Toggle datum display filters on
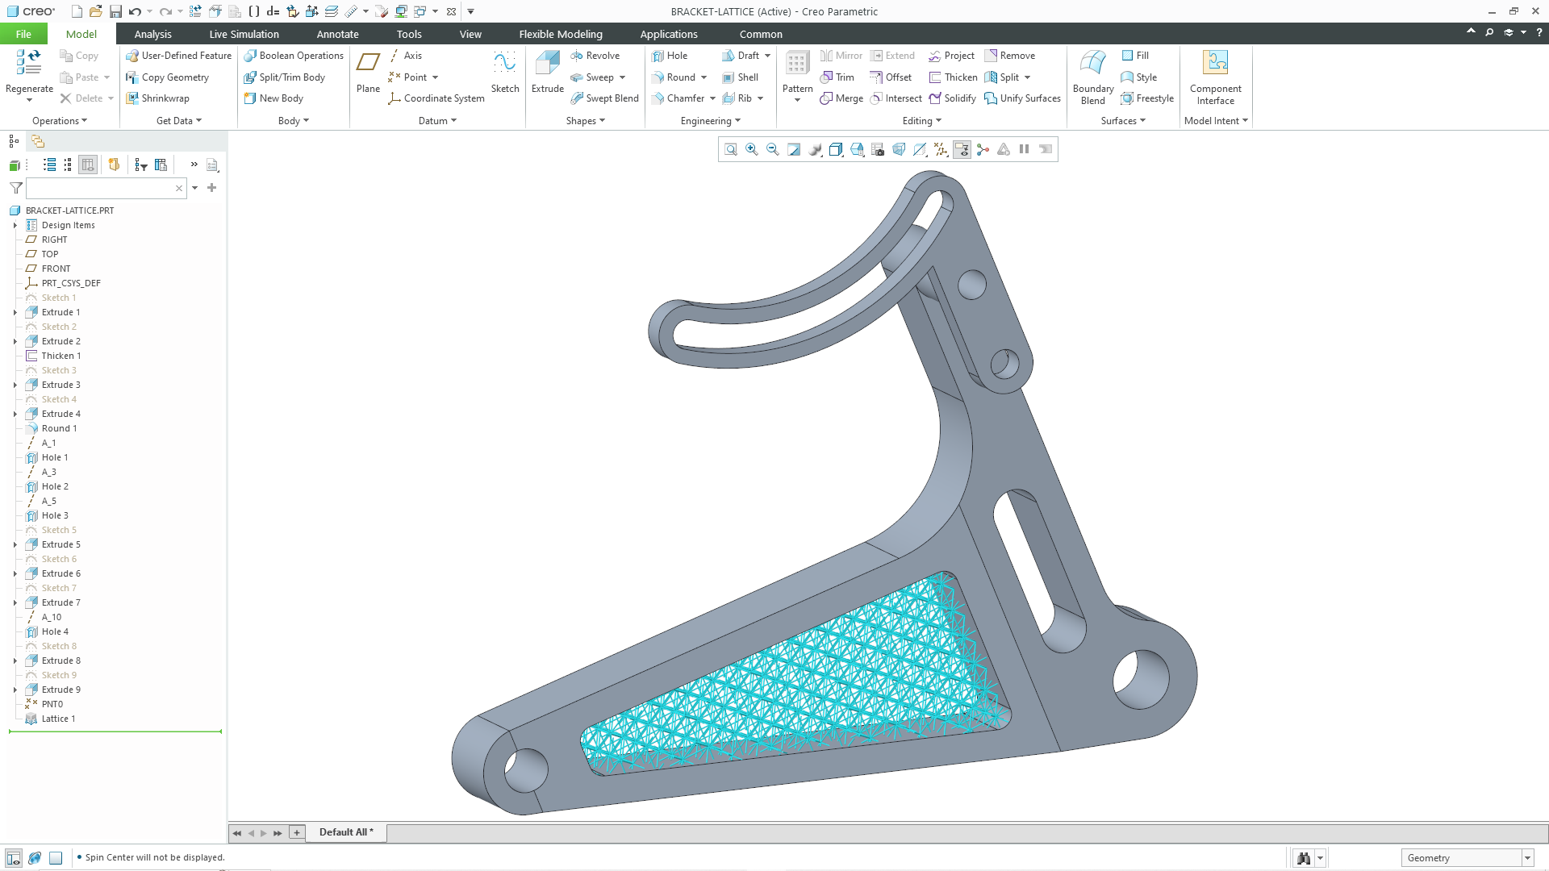This screenshot has width=1549, height=871. (x=941, y=149)
